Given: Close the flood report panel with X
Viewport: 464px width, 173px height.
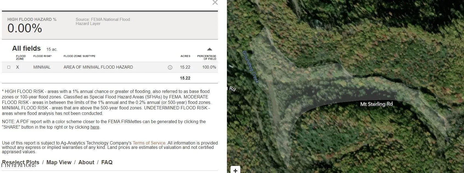Looking at the screenshot, I should click(215, 3).
